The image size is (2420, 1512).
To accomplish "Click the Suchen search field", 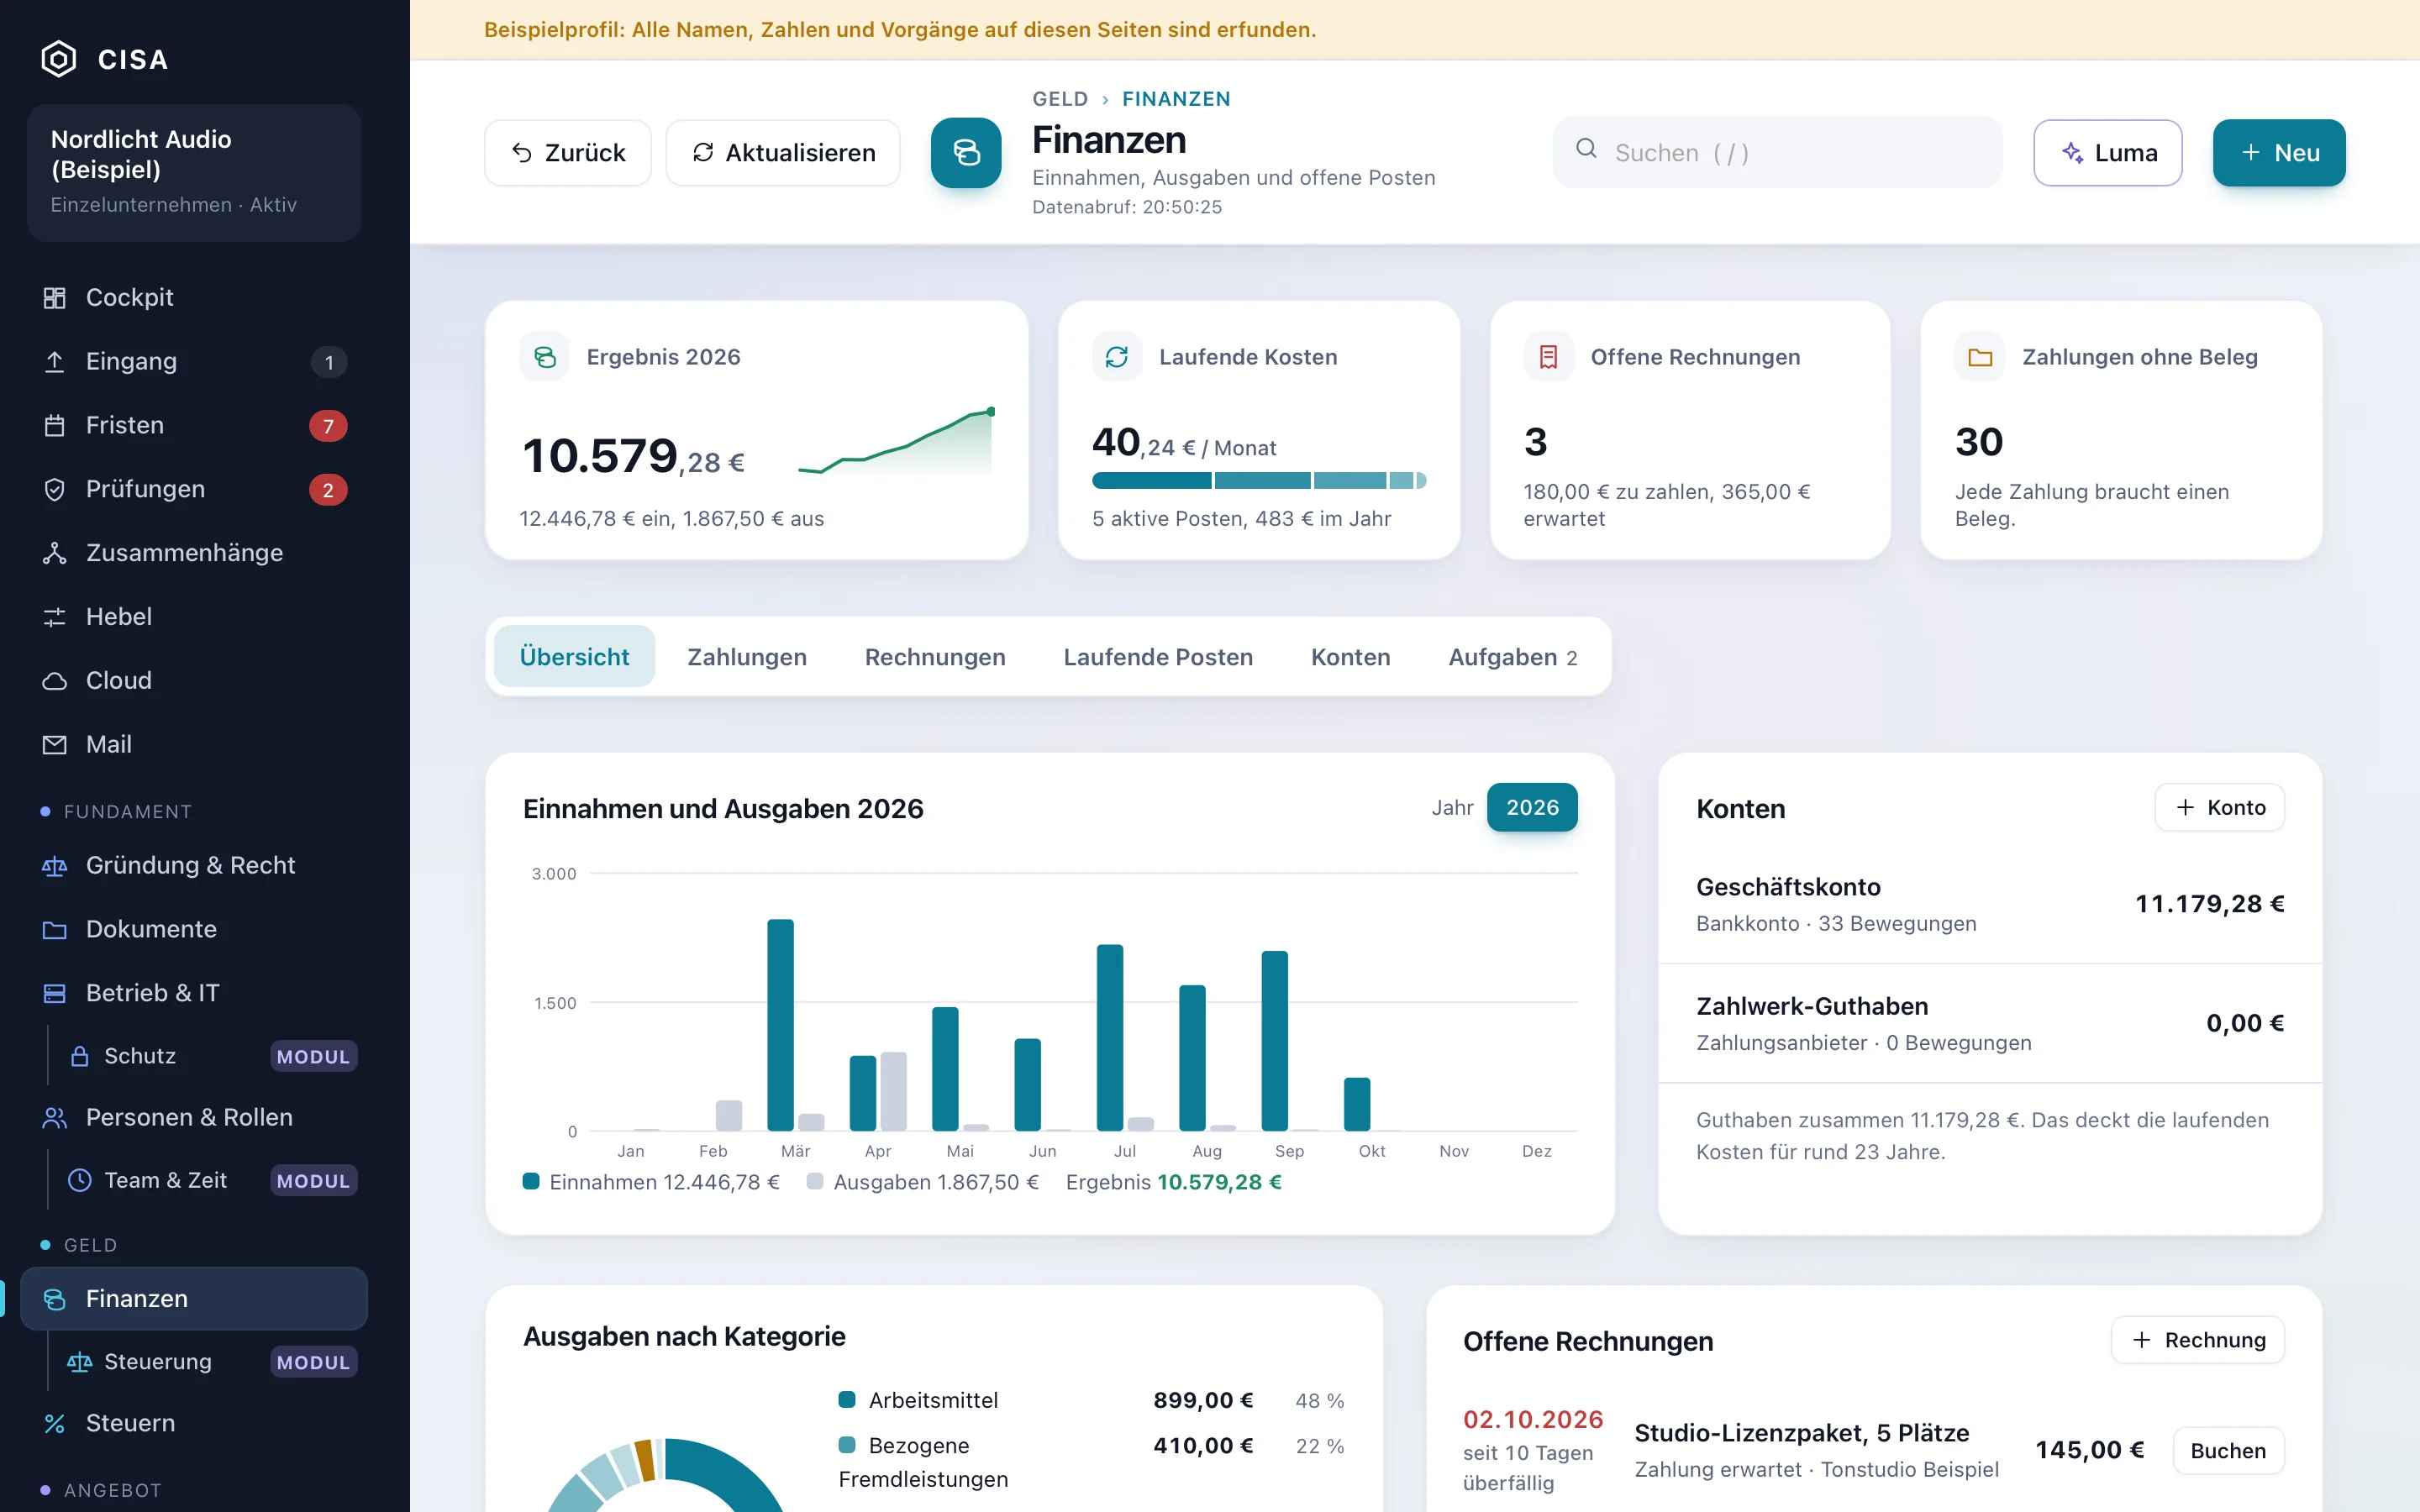I will (x=1778, y=153).
